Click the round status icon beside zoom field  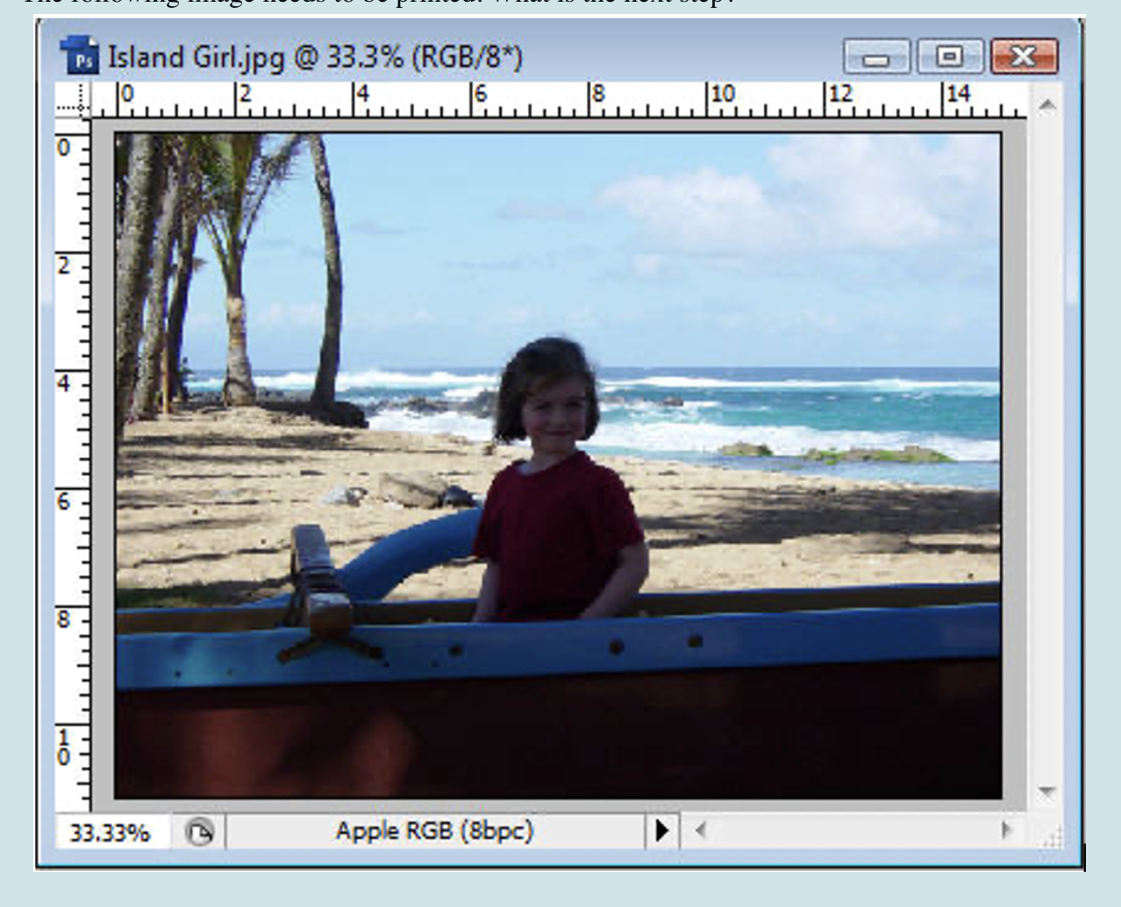[x=200, y=832]
